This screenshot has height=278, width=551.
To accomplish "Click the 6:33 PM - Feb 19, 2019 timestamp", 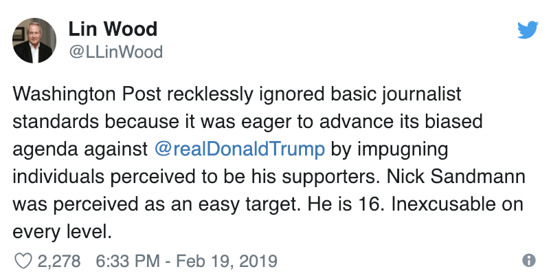I will point(186,261).
